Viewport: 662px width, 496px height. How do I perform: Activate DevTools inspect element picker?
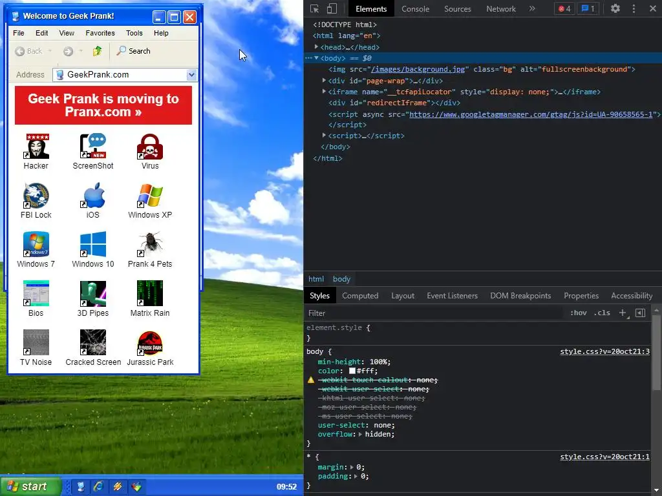coord(315,8)
